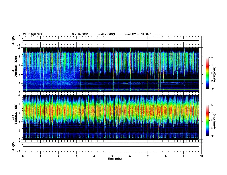This screenshot has height=175, width=227.
Task: Click the "3" tick on the time axis
Action: (x=76, y=156)
